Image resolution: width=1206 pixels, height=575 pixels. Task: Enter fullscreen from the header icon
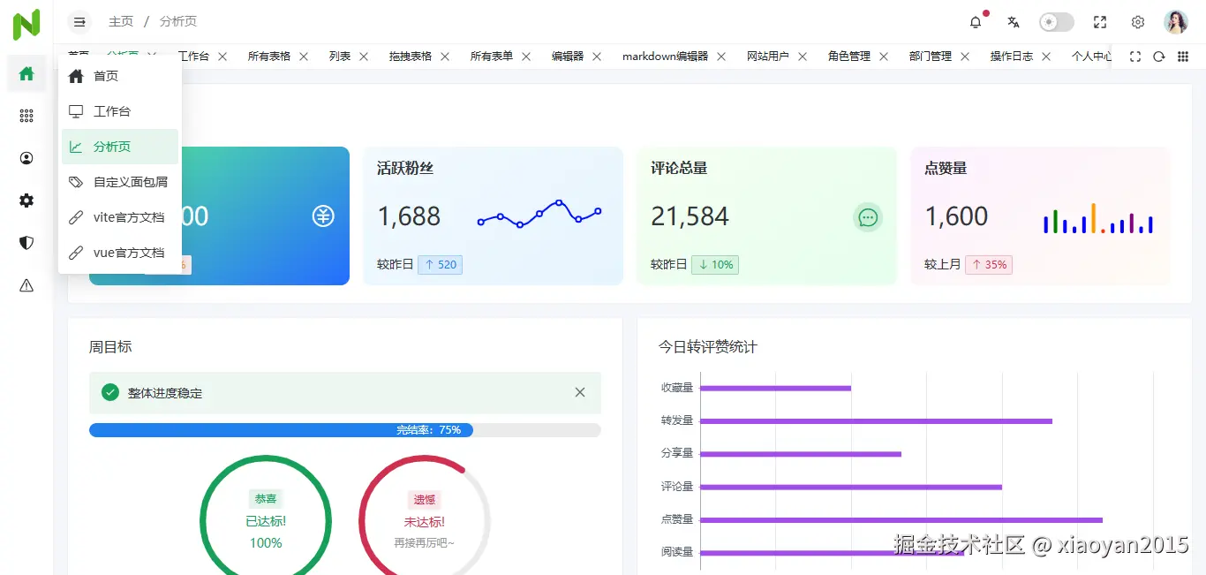pos(1100,22)
